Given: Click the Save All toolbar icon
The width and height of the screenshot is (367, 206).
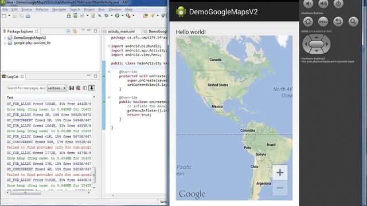Looking at the screenshot, I should pos(21,15).
